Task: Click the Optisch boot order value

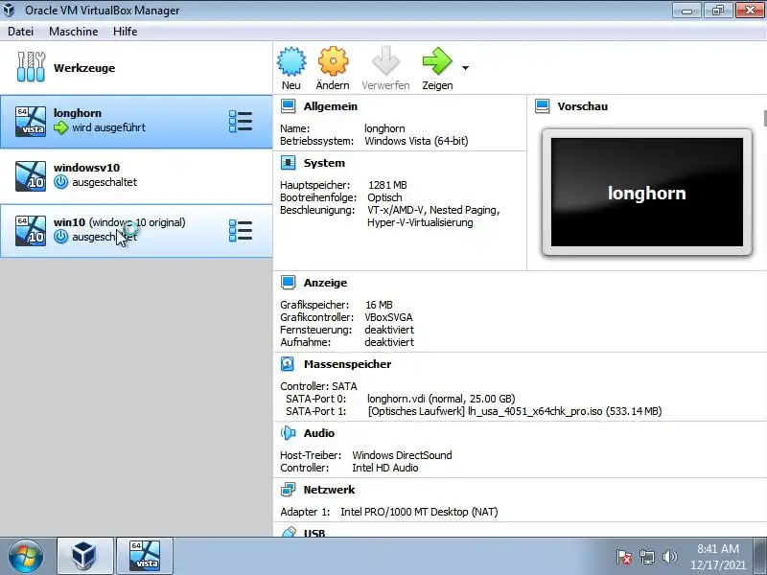Action: coord(384,197)
